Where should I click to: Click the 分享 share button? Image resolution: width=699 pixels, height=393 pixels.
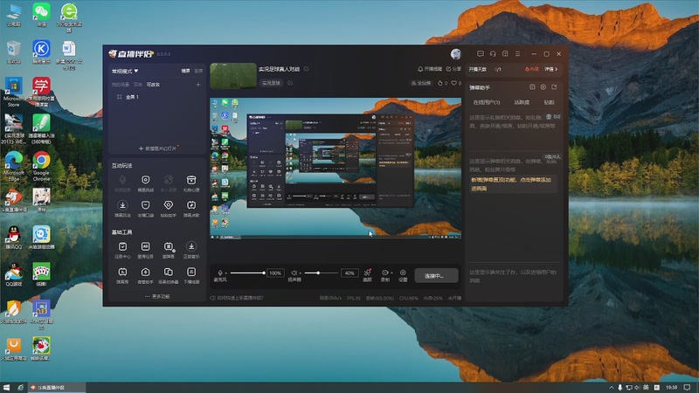pyautogui.click(x=453, y=69)
